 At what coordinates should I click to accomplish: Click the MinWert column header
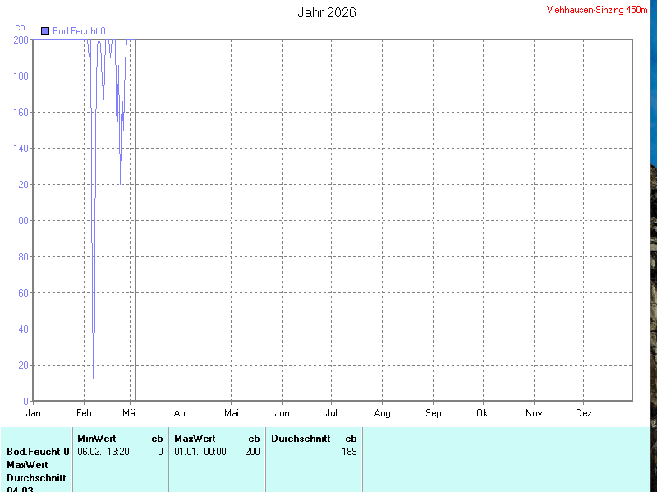[x=97, y=439]
